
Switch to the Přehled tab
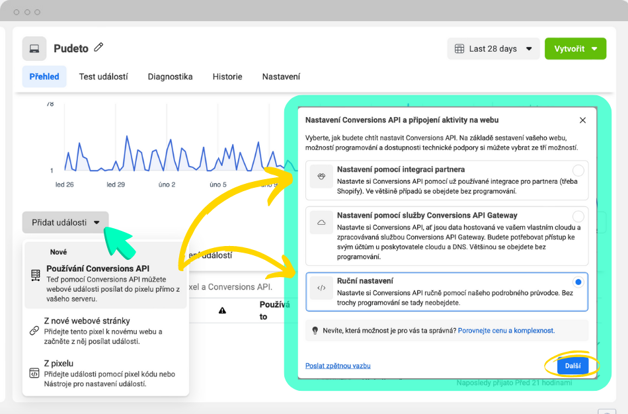pos(44,77)
